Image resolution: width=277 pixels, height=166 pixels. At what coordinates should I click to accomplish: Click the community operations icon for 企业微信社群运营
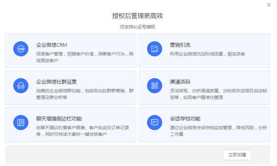pos(21,86)
